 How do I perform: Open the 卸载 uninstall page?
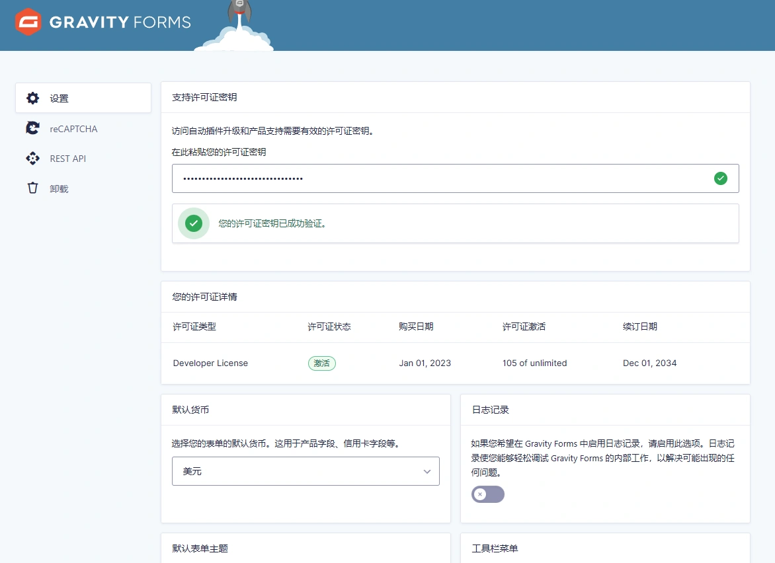58,188
